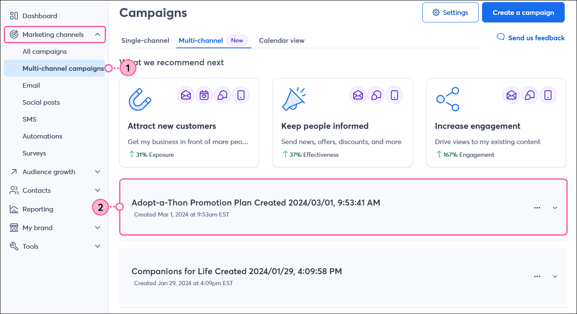The width and height of the screenshot is (577, 314).
Task: Open campaign Settings
Action: 450,12
